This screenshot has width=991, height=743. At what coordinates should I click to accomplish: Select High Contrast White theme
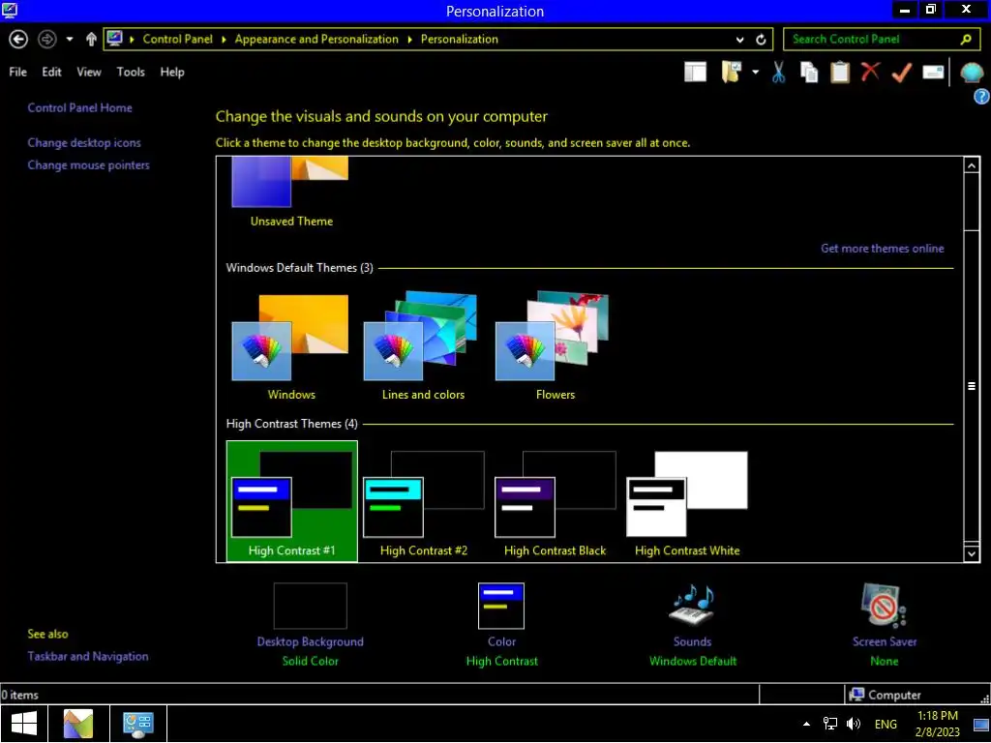coord(687,502)
